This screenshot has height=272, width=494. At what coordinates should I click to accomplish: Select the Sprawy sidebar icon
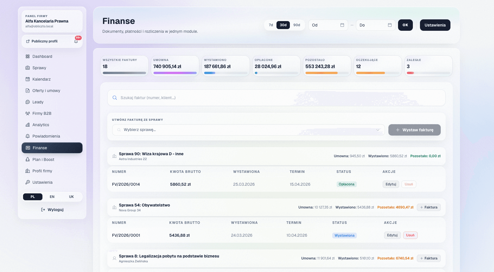coord(28,68)
